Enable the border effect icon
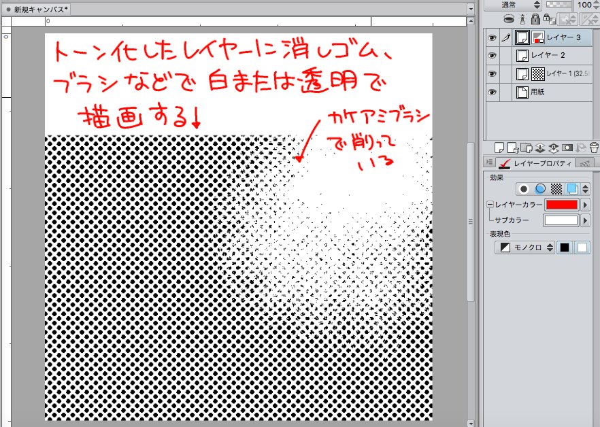This screenshot has width=600, height=427. pyautogui.click(x=524, y=189)
